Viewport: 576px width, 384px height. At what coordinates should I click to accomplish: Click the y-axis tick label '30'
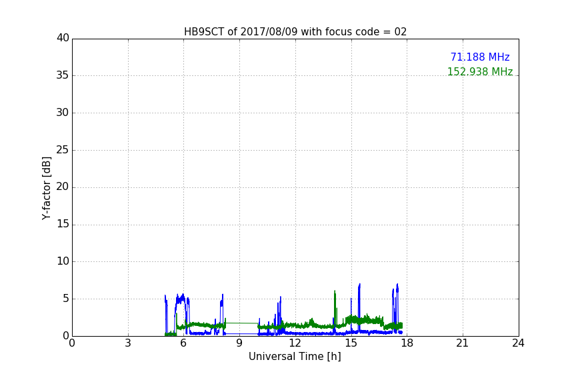click(63, 113)
